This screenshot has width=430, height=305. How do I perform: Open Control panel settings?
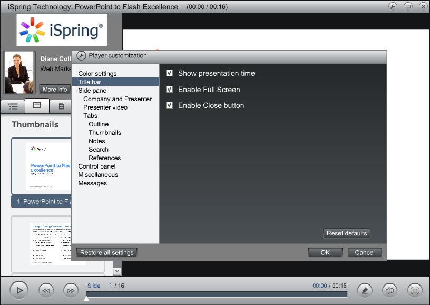tap(97, 166)
